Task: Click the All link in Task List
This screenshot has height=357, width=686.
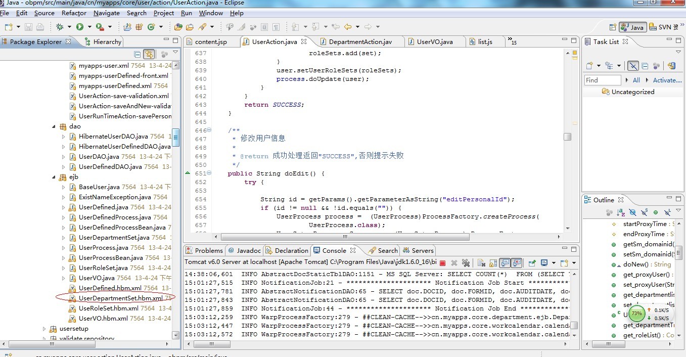Action: pos(636,80)
